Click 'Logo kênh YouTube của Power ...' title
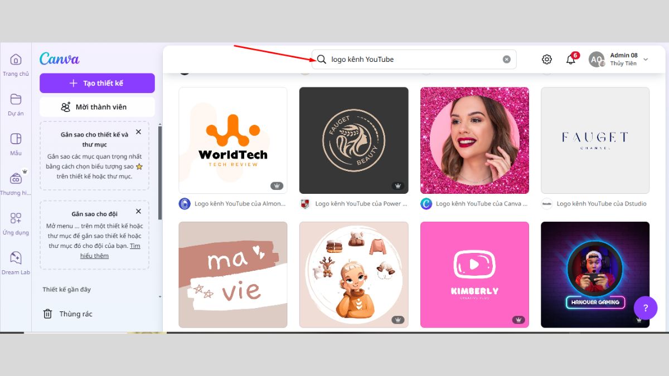 coord(361,204)
